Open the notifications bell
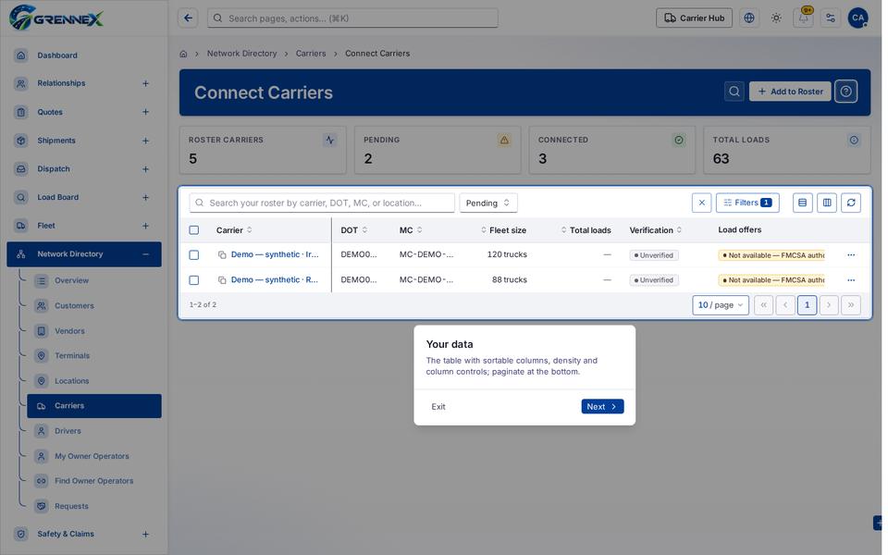This screenshot has height=555, width=888. (x=803, y=18)
